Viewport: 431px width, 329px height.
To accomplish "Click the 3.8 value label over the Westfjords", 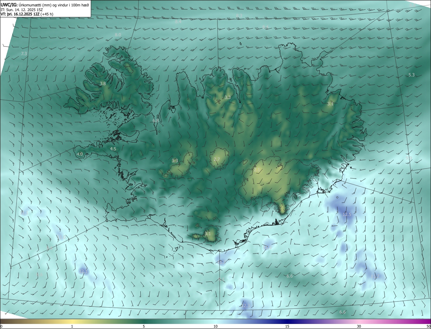I will 103,84.
